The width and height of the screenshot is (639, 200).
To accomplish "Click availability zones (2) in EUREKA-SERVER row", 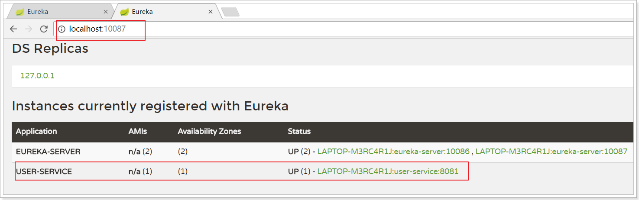I will 183,152.
